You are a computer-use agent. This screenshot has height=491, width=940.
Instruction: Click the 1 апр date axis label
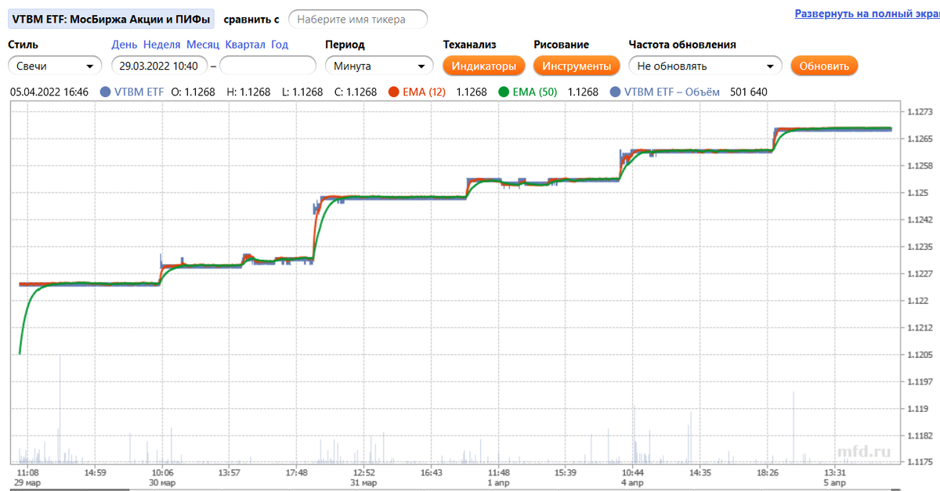click(499, 484)
